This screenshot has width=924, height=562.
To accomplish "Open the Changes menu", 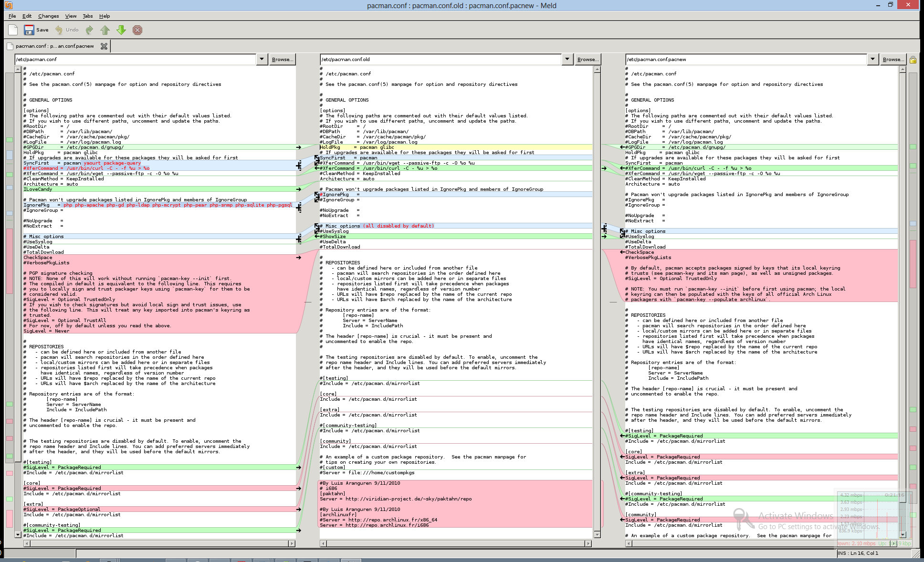I will [48, 16].
